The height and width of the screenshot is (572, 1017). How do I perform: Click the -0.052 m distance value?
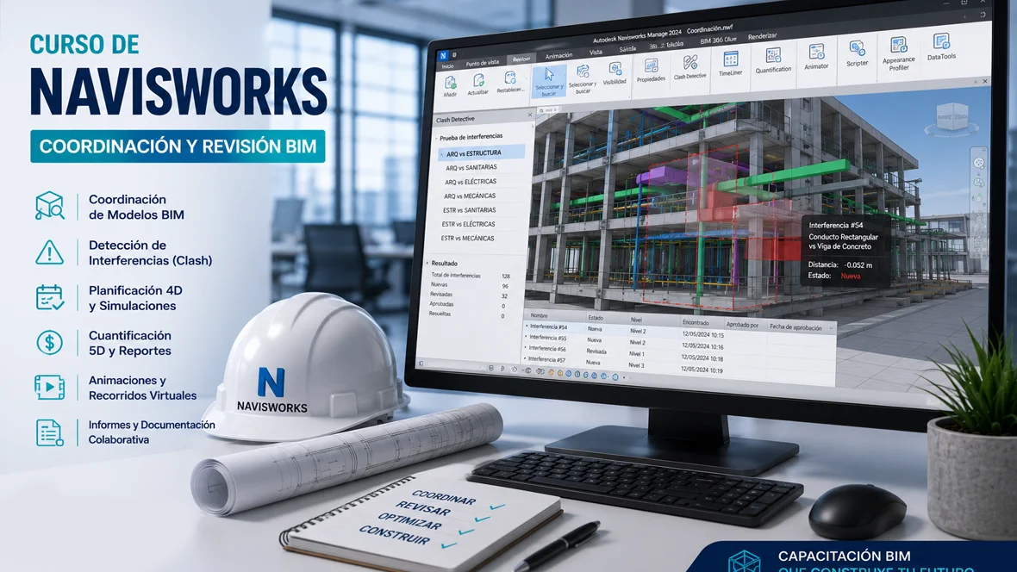(x=858, y=264)
